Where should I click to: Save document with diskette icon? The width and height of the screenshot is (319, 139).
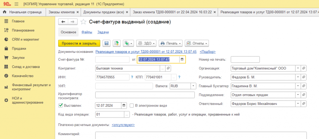[x=107, y=43]
